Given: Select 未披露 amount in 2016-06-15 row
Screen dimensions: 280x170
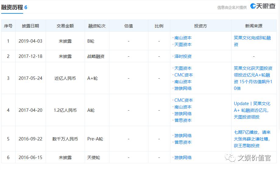Looking at the screenshot, I should tap(65, 158).
